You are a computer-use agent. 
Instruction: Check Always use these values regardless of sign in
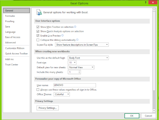(38, 89)
